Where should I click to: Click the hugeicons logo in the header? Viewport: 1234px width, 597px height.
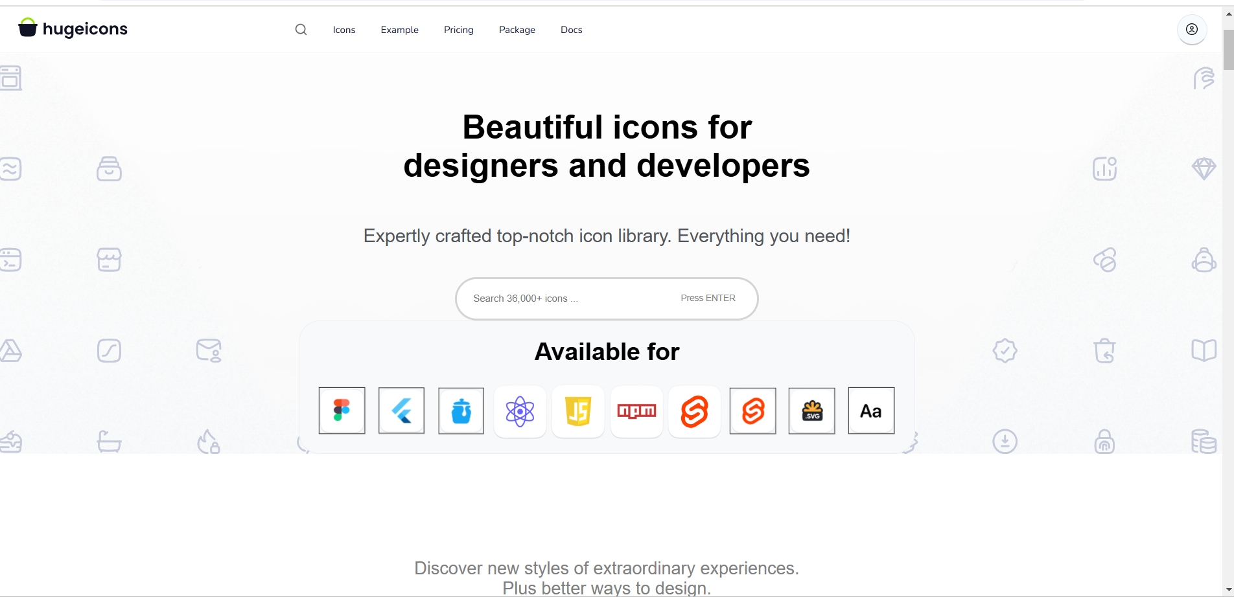point(73,29)
